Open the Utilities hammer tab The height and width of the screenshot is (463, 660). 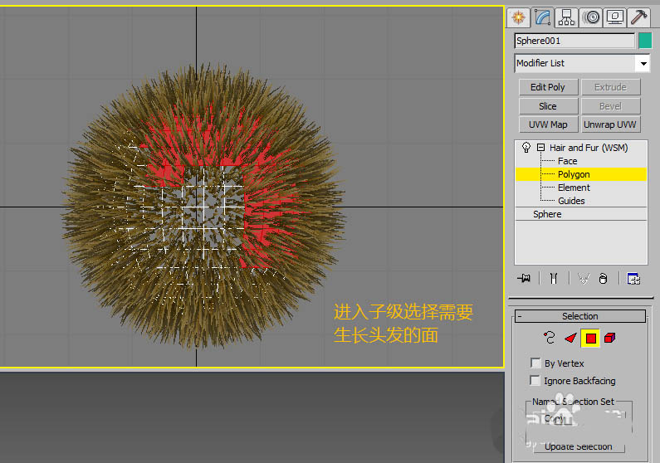pos(639,17)
